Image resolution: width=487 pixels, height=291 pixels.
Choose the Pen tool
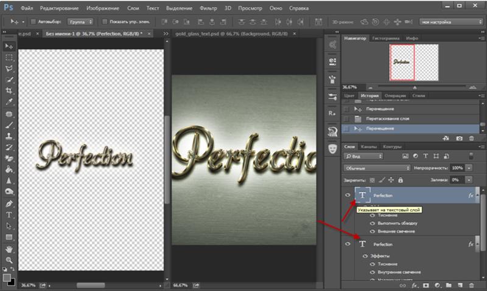[9, 203]
